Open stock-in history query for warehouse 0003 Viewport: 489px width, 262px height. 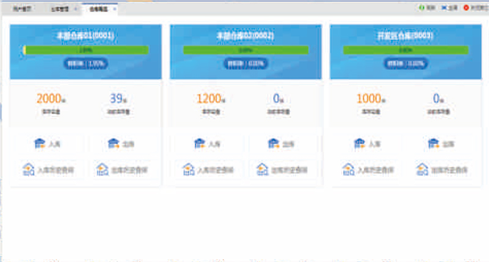pyautogui.click(x=367, y=170)
